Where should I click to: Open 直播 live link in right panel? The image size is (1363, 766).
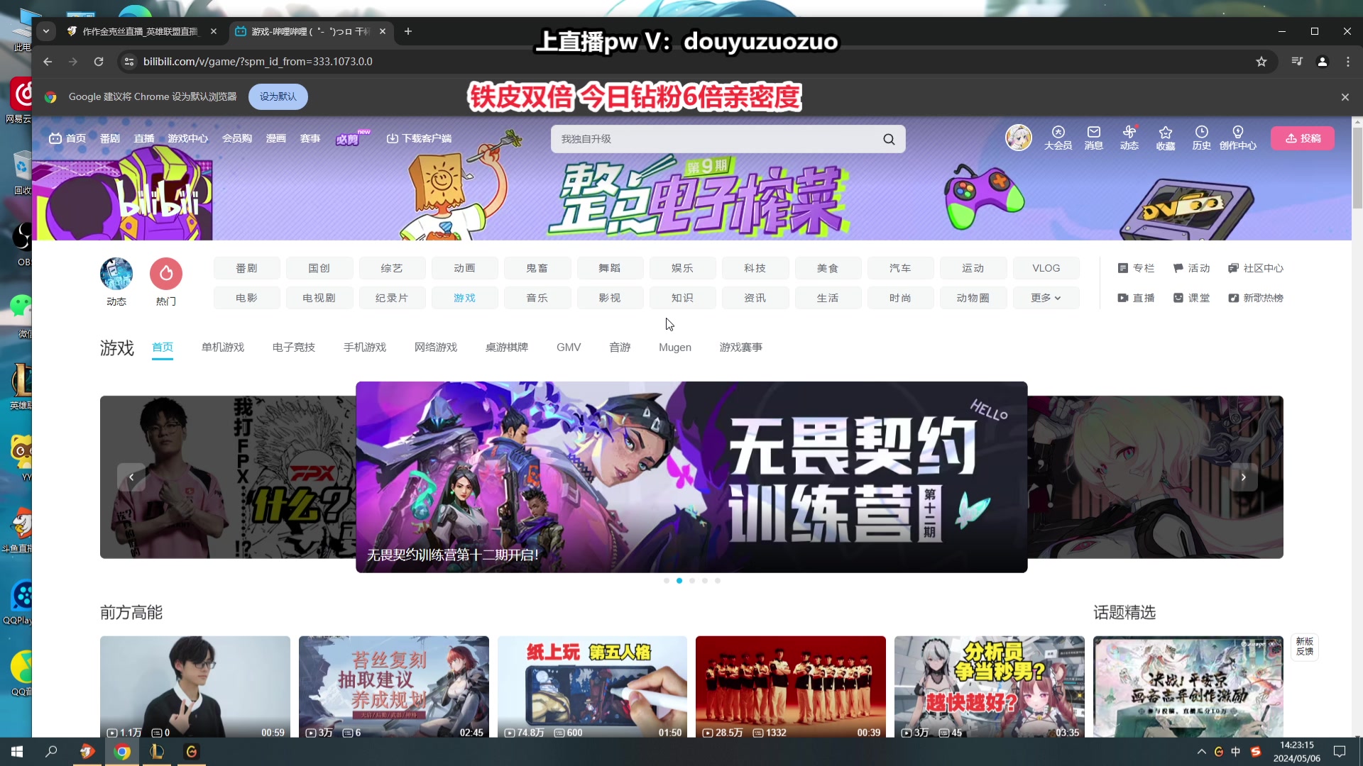(x=1136, y=298)
